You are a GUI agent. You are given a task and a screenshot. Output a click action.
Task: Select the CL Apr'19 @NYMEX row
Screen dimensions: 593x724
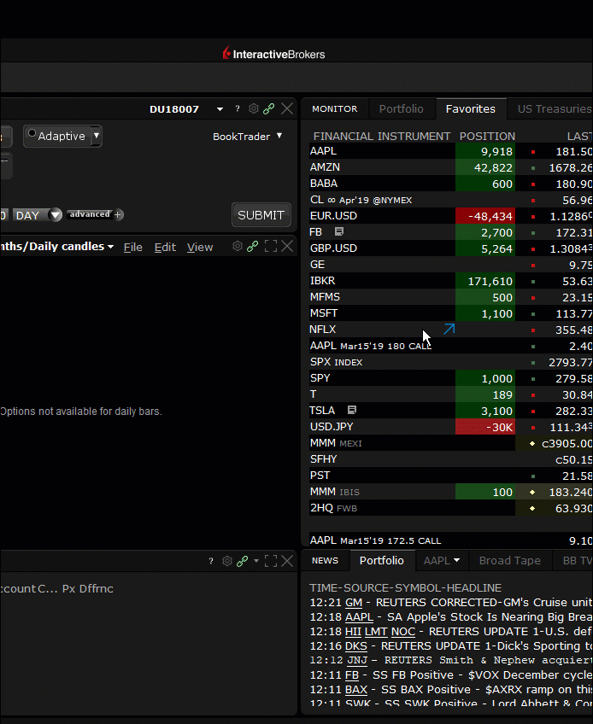[x=450, y=200]
